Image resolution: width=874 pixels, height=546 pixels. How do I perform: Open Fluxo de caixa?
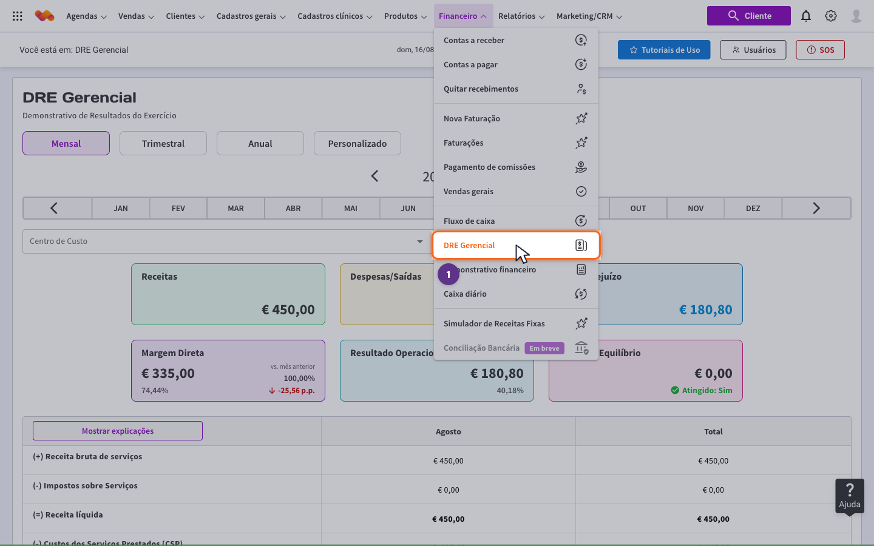(516, 221)
